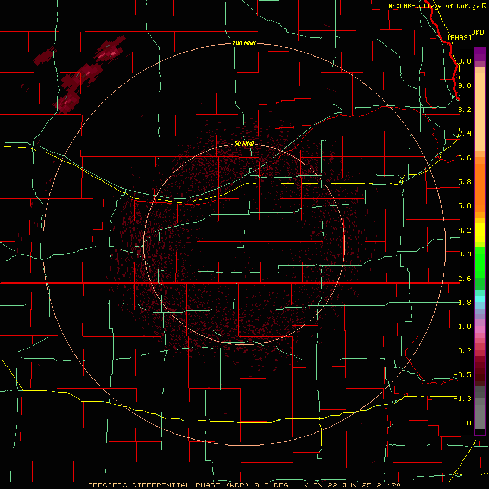Select the -0.5 legend value
This screenshot has height=489, width=489.
click(x=462, y=374)
